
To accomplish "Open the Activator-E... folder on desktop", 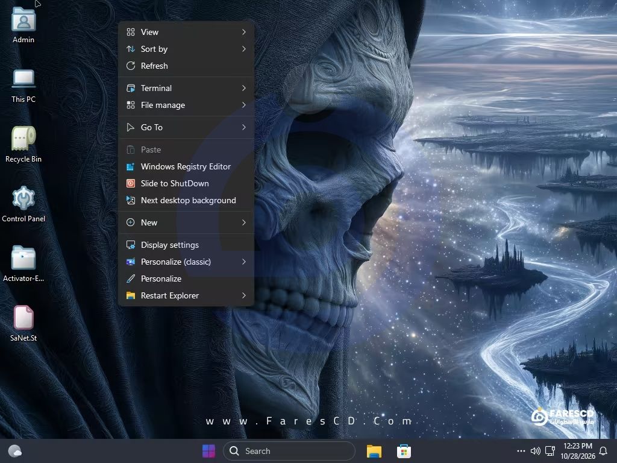I will tap(23, 258).
